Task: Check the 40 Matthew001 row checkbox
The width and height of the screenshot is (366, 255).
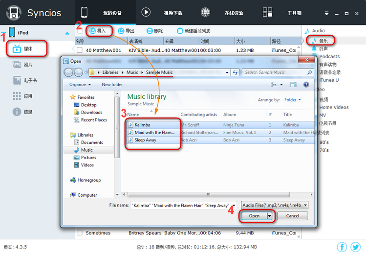Action: tap(80, 50)
